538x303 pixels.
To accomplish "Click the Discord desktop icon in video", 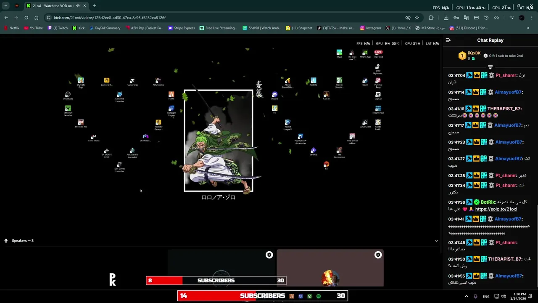I will [274, 96].
